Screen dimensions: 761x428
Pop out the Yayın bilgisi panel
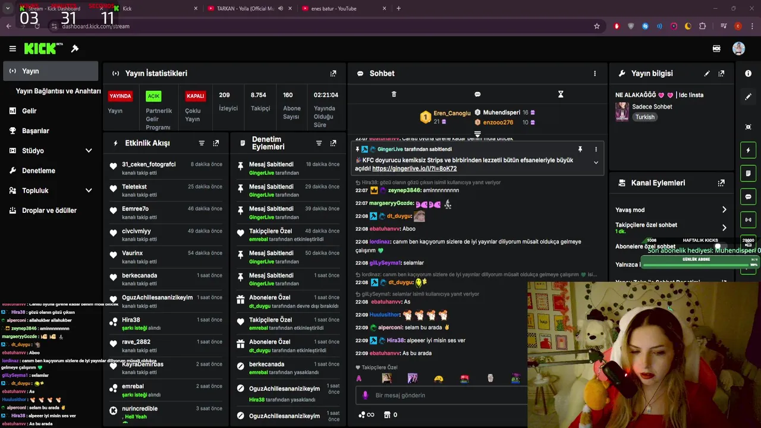pyautogui.click(x=721, y=73)
